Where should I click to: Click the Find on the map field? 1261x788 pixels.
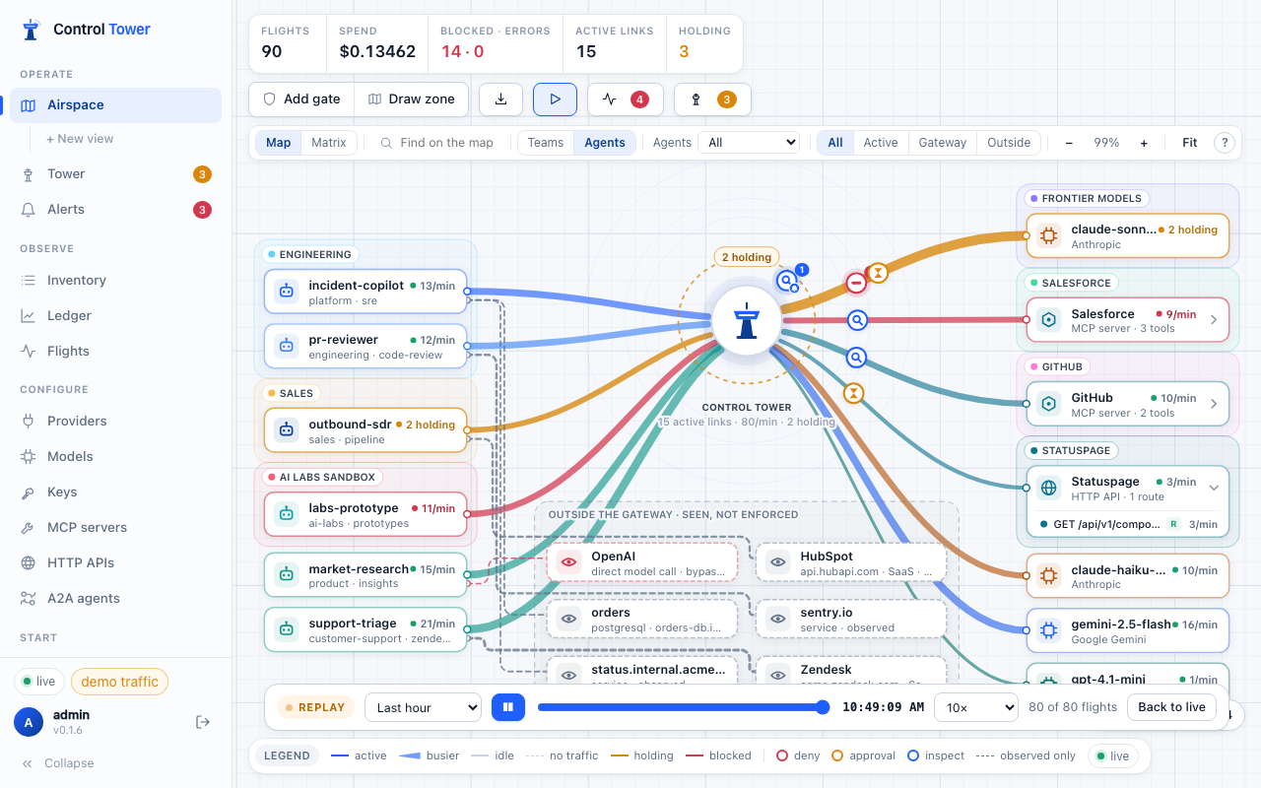pyautogui.click(x=439, y=143)
